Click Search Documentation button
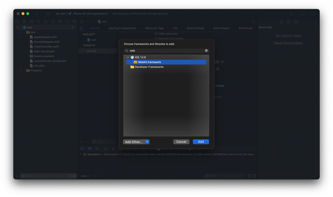333x197 pixels. pyautogui.click(x=288, y=43)
